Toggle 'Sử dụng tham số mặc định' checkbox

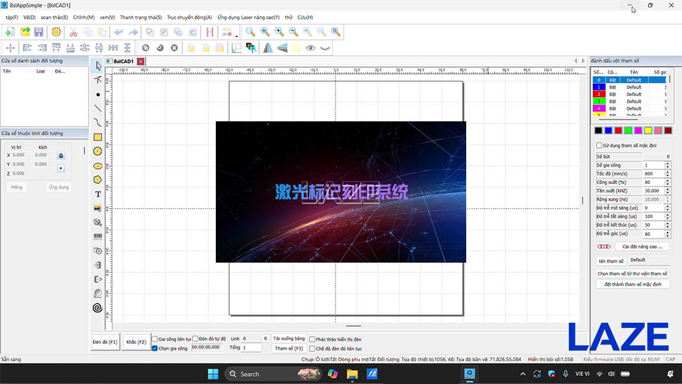(x=599, y=145)
